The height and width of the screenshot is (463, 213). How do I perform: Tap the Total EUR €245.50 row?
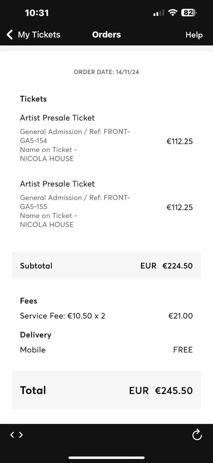click(106, 390)
